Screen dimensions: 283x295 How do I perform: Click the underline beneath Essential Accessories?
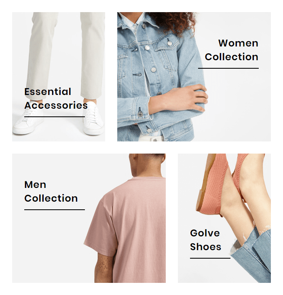(55, 117)
